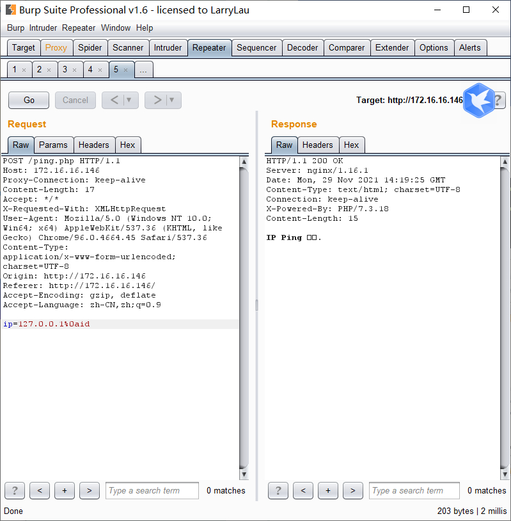511x521 pixels.
Task: Switch to the Decoder tab
Action: click(x=303, y=48)
